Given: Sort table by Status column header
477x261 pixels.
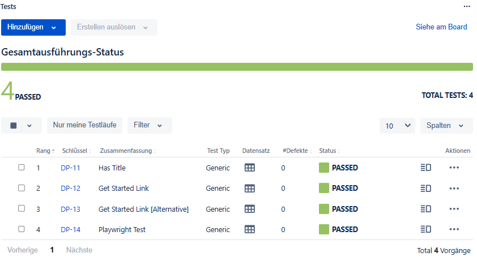Looking at the screenshot, I should click(x=329, y=151).
